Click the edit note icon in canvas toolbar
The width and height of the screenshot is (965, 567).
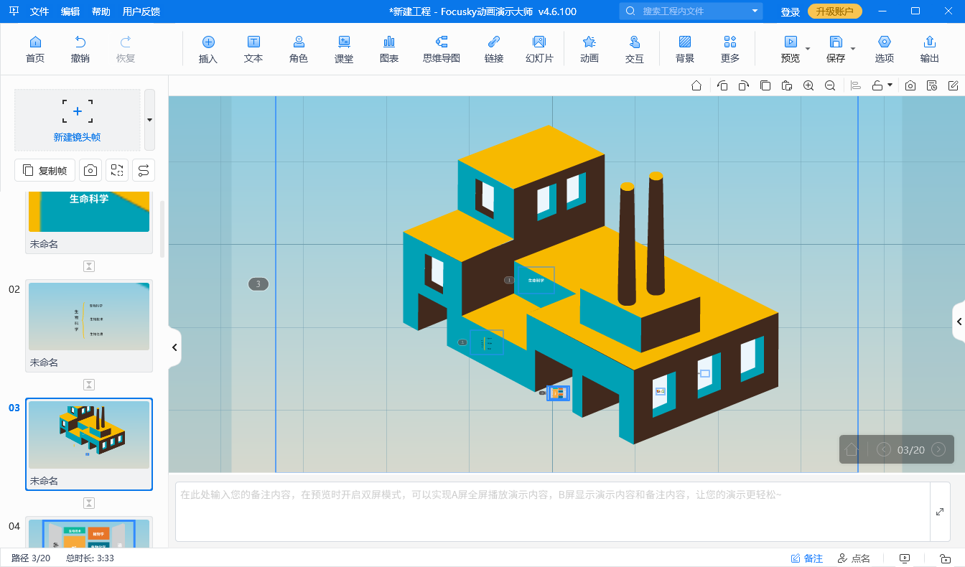(x=954, y=85)
